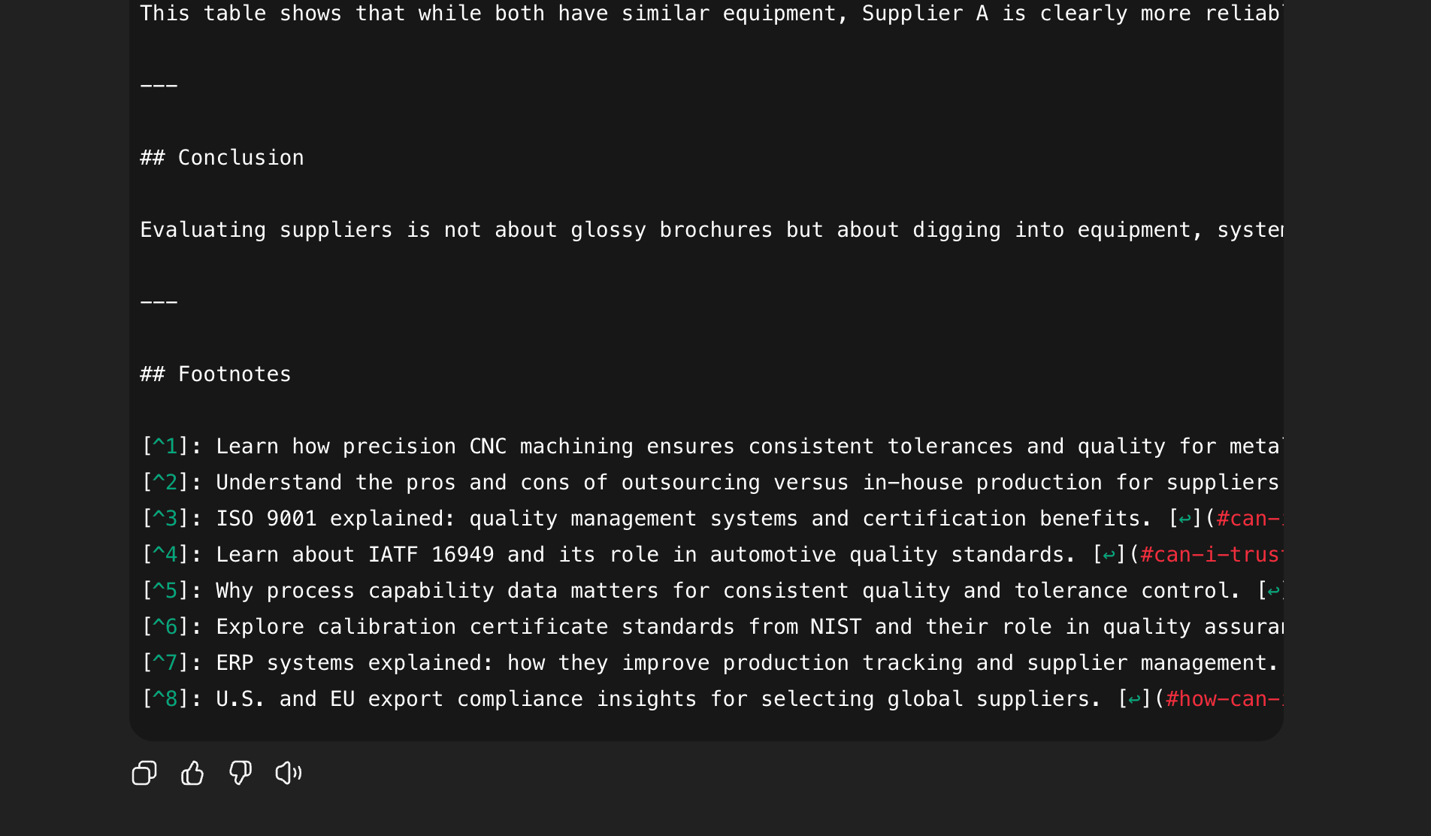1431x836 pixels.
Task: Click the "## Footnotes" heading line
Action: (x=216, y=374)
